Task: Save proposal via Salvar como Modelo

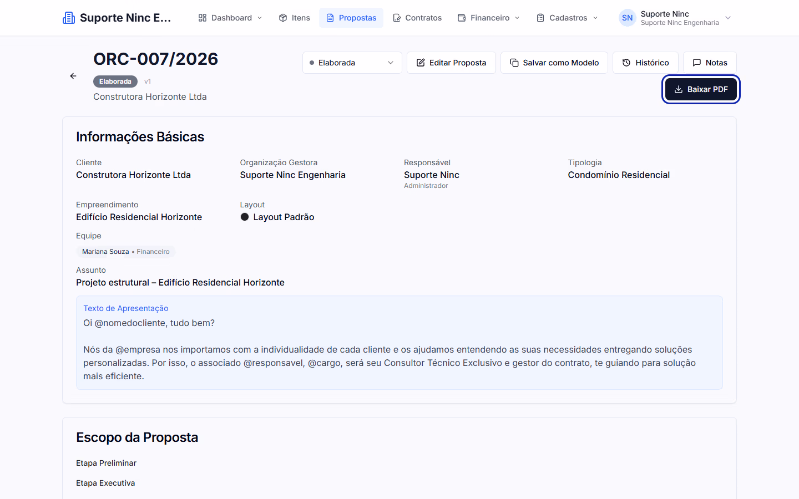Action: pyautogui.click(x=554, y=63)
